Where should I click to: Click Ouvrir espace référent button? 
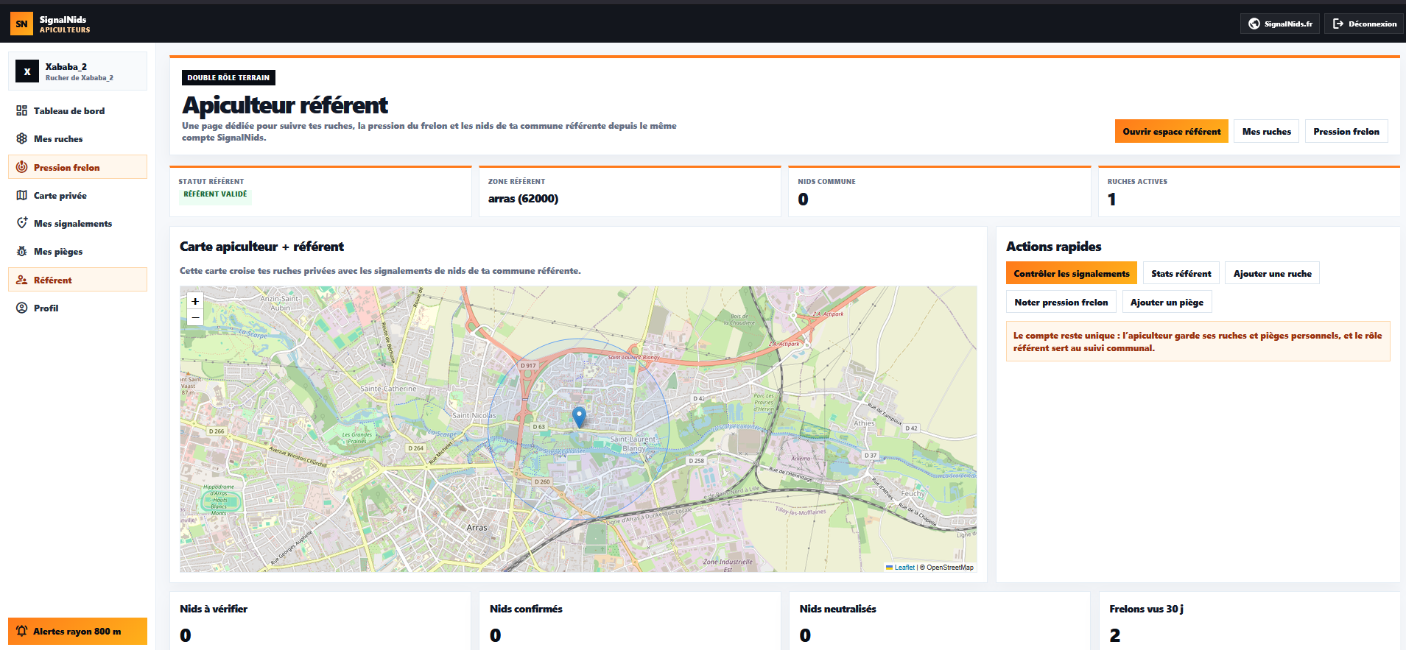(x=1171, y=131)
